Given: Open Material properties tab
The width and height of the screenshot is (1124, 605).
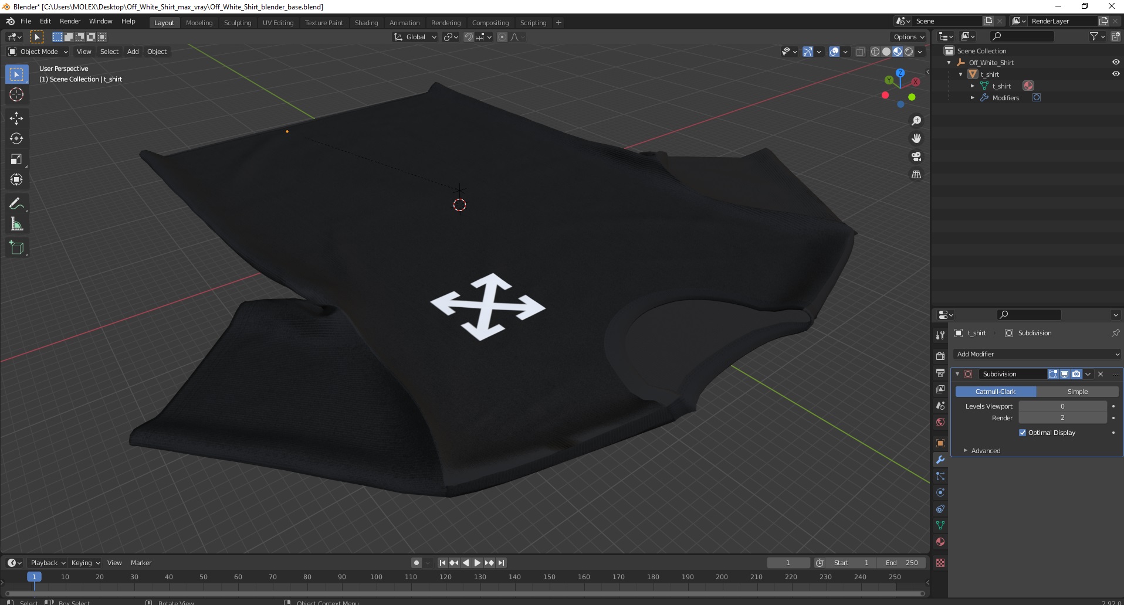Looking at the screenshot, I should 940,542.
